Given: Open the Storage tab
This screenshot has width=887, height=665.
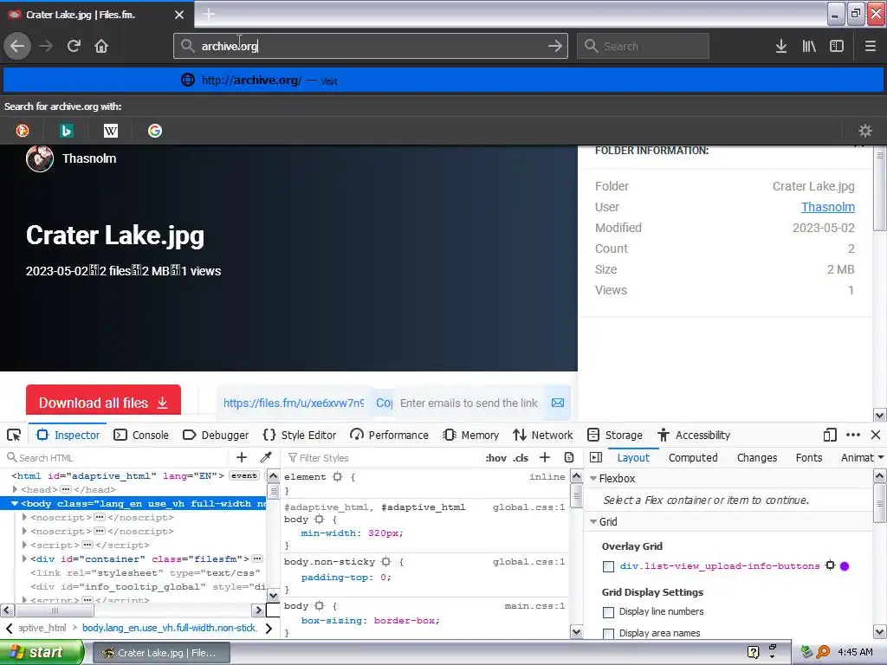Looking at the screenshot, I should (615, 435).
